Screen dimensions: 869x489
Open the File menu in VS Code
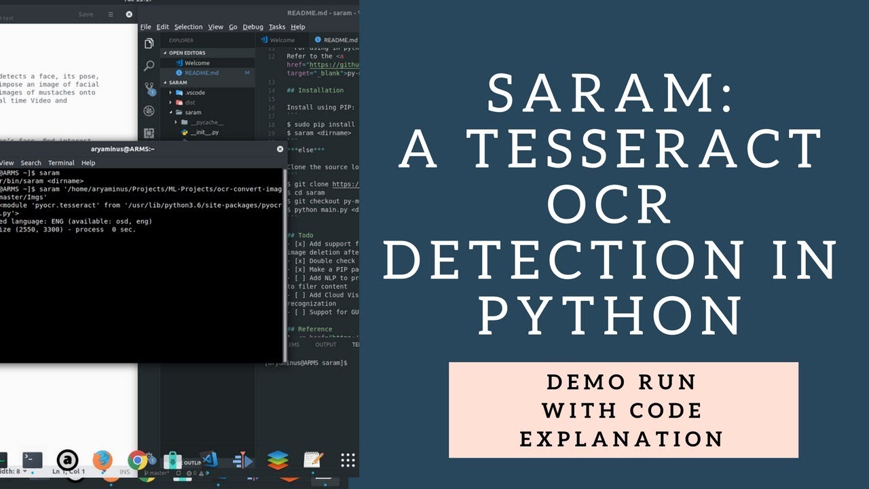click(x=145, y=26)
